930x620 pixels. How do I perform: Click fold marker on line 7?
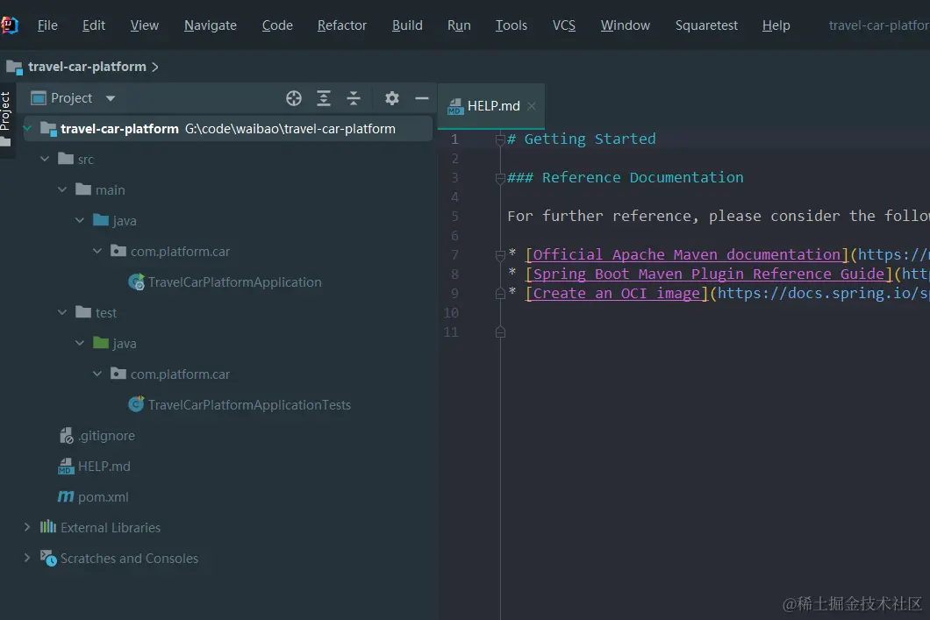point(500,255)
